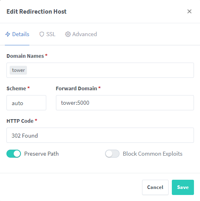
Task: Save the redirection host changes
Action: (183, 187)
